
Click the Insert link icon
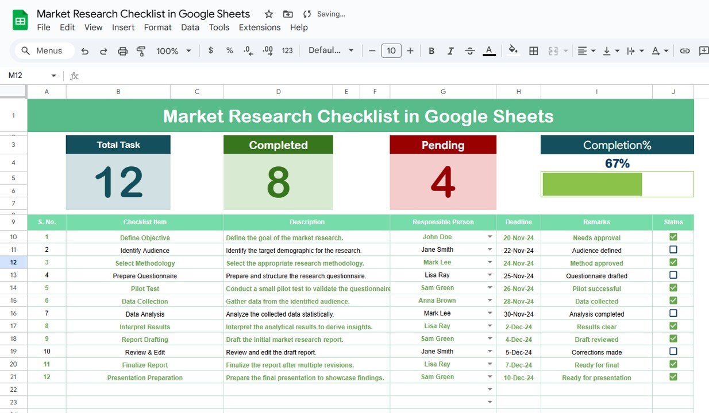pos(684,50)
